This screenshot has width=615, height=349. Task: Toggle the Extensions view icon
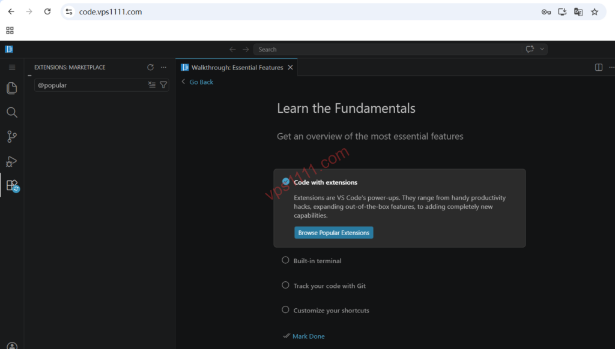(x=12, y=185)
